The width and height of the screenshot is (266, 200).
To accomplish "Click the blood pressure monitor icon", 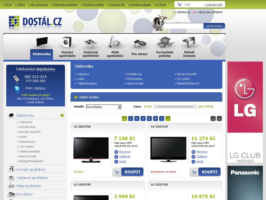I will (x=140, y=43).
